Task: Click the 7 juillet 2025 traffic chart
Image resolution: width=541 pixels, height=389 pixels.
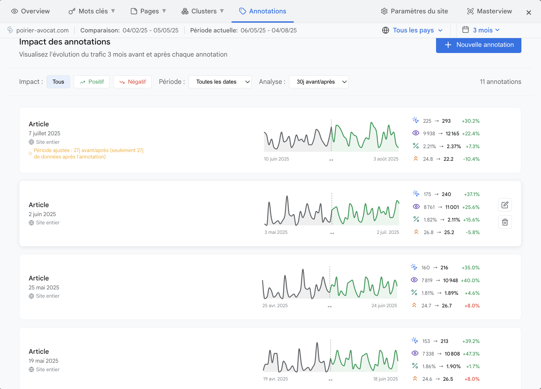Action: 331,136
